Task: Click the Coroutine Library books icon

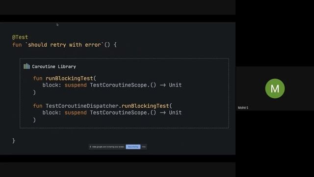Action: pos(26,66)
